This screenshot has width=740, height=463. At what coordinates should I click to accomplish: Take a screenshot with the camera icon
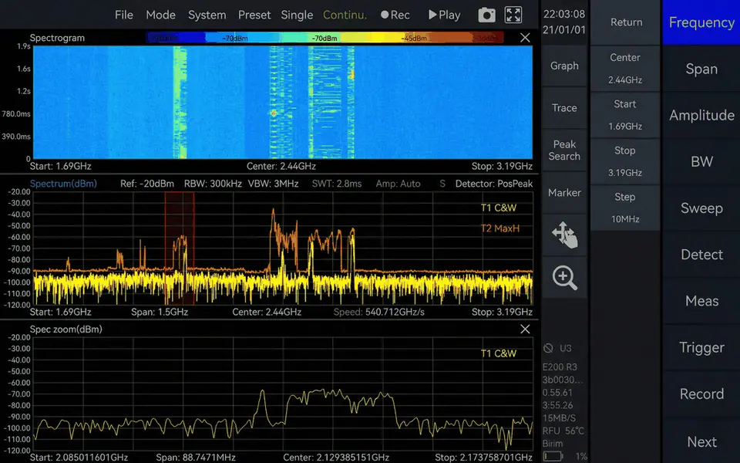[x=486, y=15]
